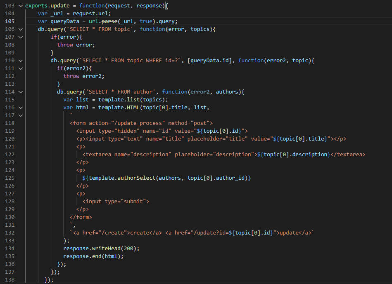Collapse the fold chevron at line 117
This screenshot has width=392, height=284.
click(21, 115)
